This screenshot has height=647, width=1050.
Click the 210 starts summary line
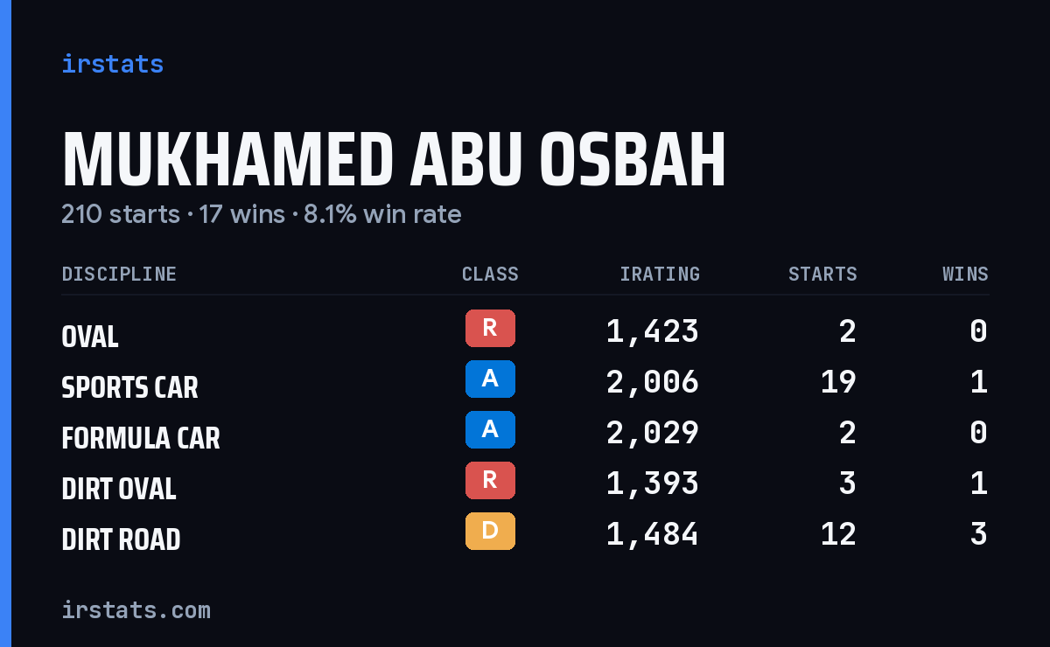tap(261, 214)
